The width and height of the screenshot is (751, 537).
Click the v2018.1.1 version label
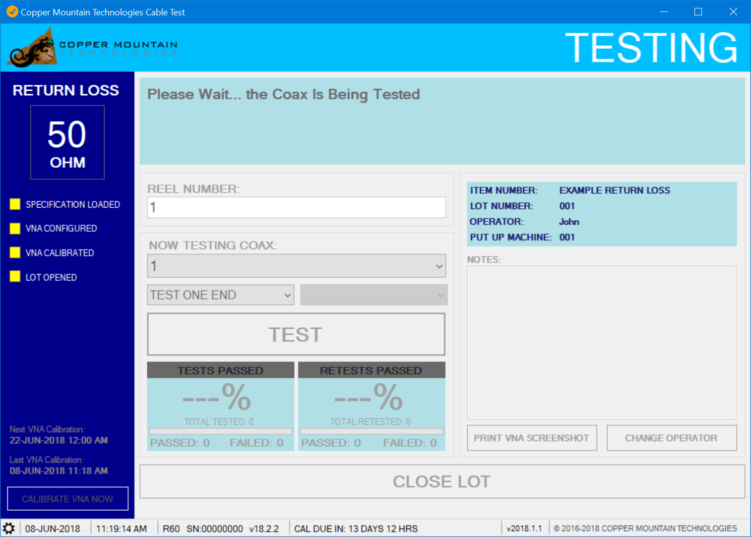click(524, 529)
